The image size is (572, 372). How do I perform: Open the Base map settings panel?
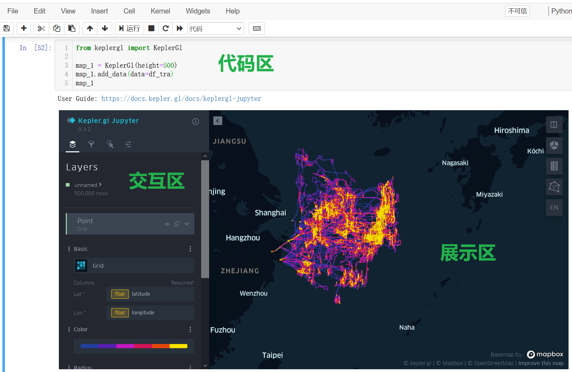click(x=128, y=144)
